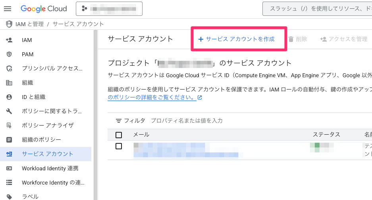The width and height of the screenshot is (372, 200).
Task: Open Workforce Identity の連... sidebar item
Action: pos(53,183)
